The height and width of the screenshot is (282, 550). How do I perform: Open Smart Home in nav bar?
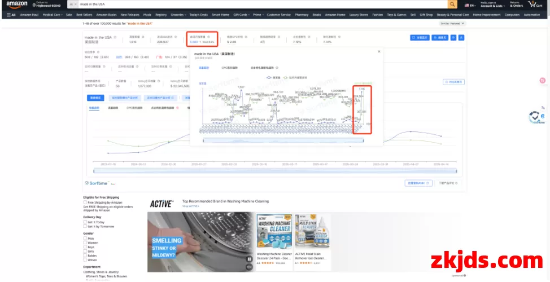(x=220, y=15)
